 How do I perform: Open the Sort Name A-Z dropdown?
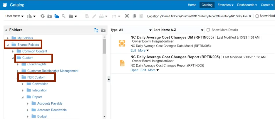(x=182, y=30)
